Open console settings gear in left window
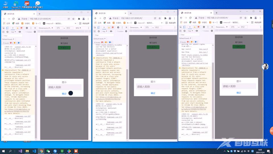 point(35,32)
